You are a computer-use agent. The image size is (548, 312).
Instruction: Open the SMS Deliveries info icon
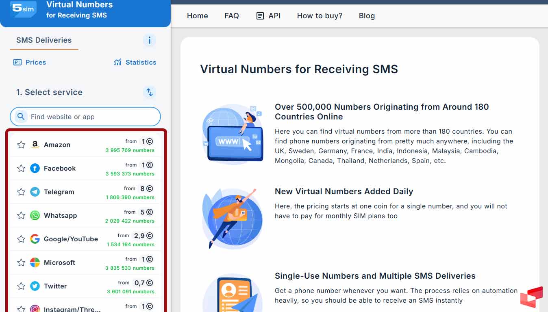(149, 40)
